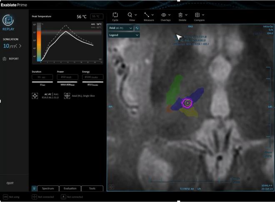Open the Overlays dropdown arrow
This screenshot has width=275, height=202.
tap(170, 15)
